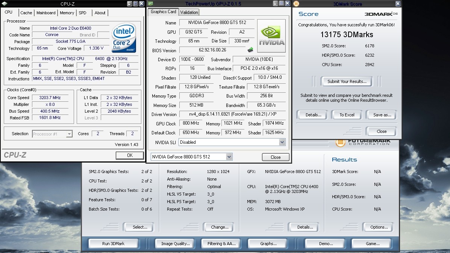Click OK in CPU-Z window
The width and height of the screenshot is (450, 253).
tap(130, 155)
